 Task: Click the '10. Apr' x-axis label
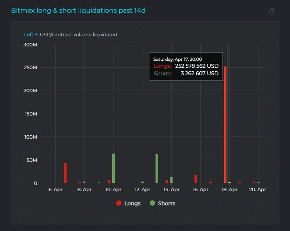[113, 189]
